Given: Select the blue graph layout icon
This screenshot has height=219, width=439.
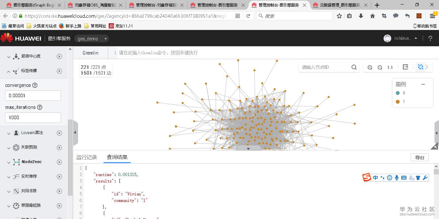Looking at the screenshot, I should click(420, 67).
